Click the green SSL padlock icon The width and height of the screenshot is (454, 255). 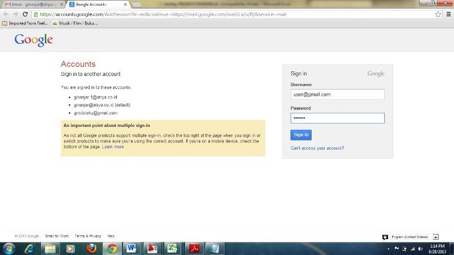[x=36, y=14]
